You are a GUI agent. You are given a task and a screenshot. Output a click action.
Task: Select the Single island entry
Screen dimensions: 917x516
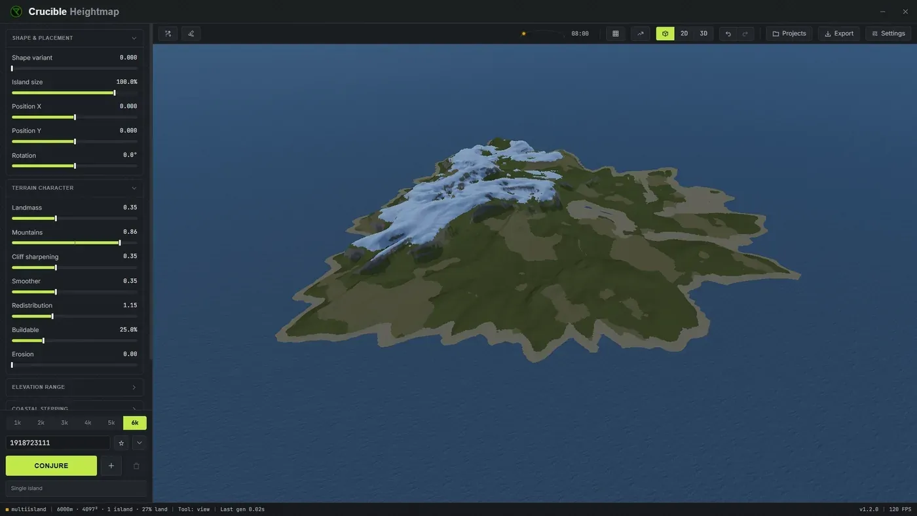click(x=76, y=488)
